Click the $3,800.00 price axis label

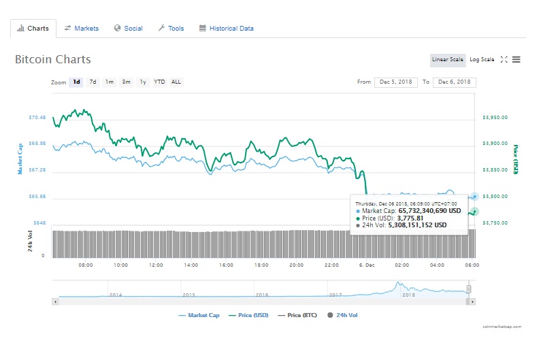coord(495,197)
